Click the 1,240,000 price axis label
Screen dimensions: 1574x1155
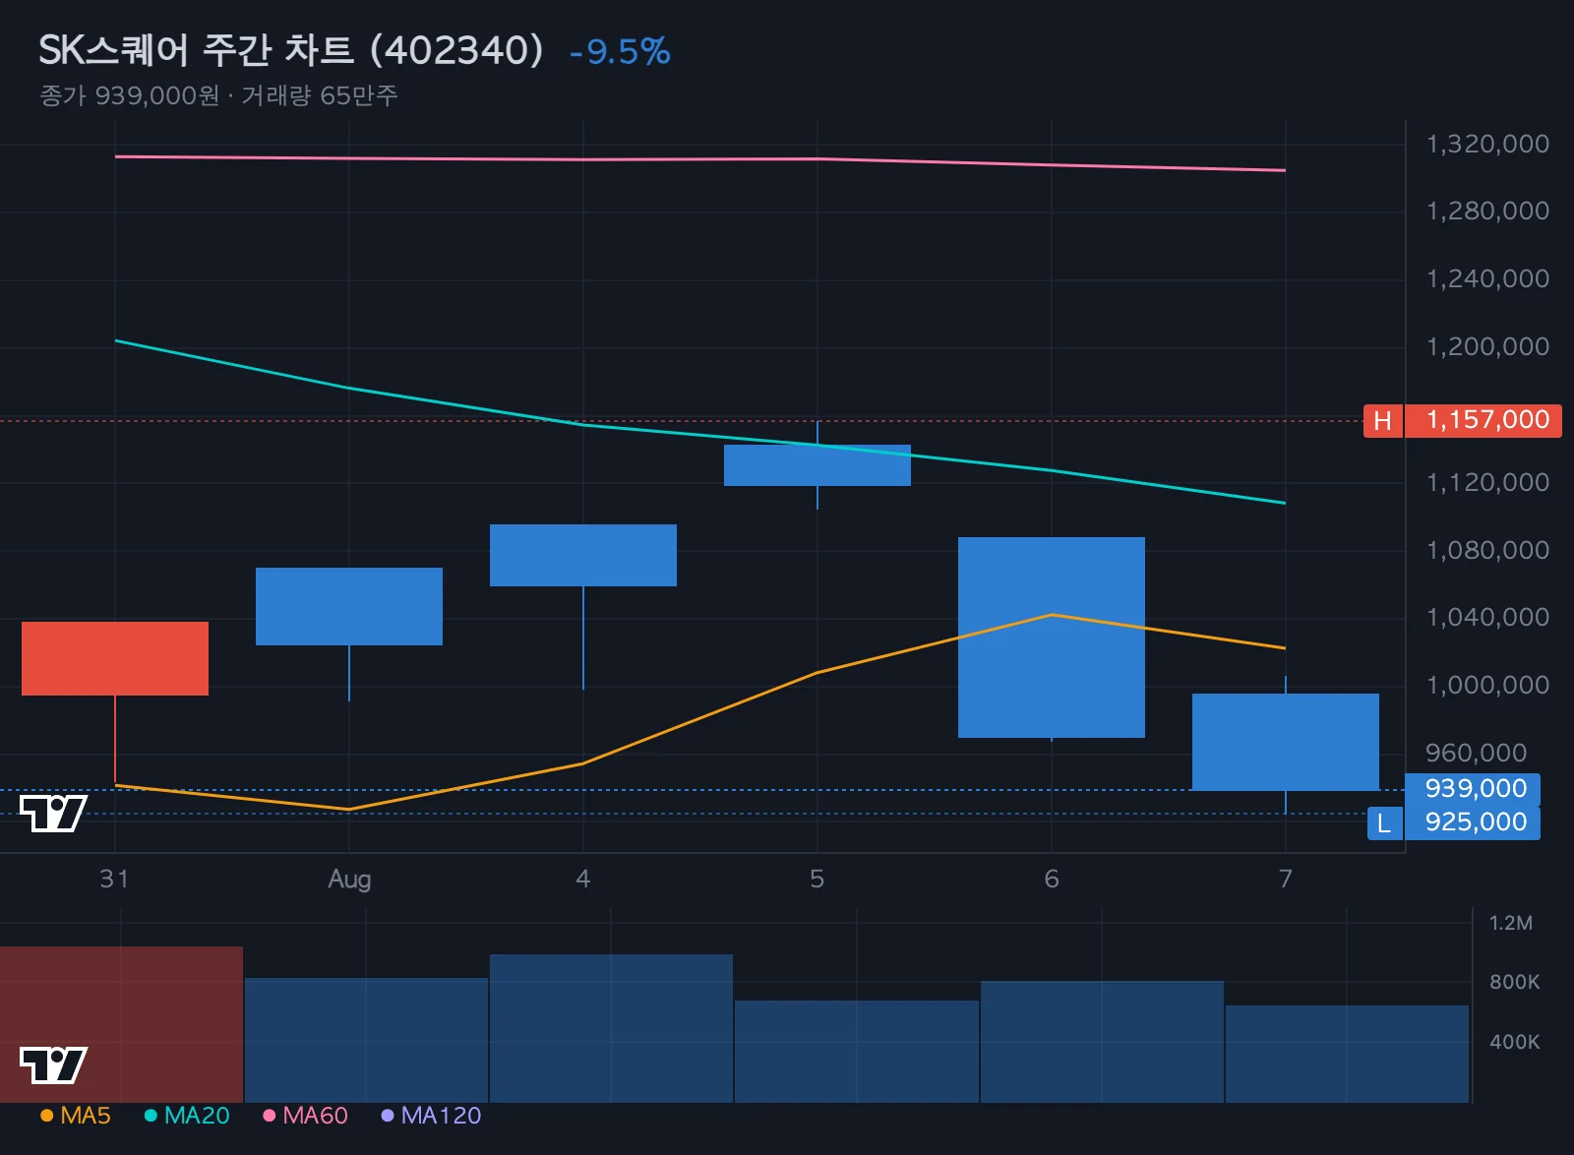coord(1487,278)
